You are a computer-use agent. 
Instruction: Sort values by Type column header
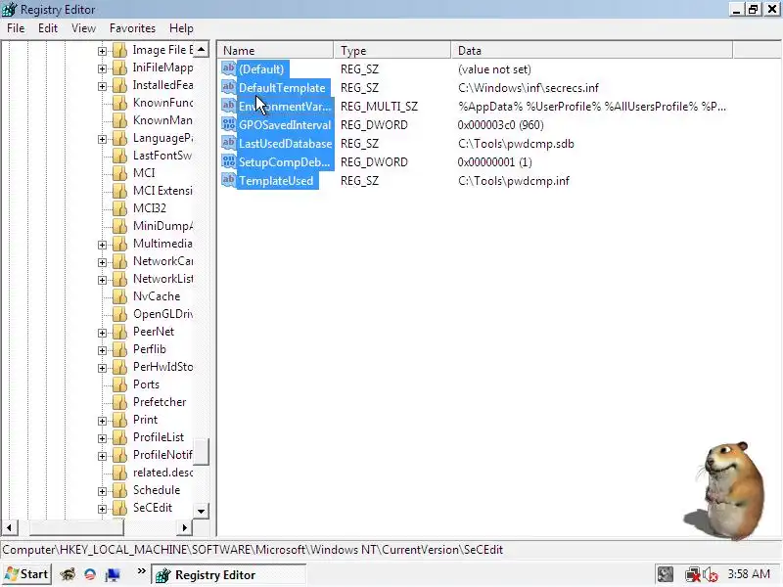tap(392, 51)
